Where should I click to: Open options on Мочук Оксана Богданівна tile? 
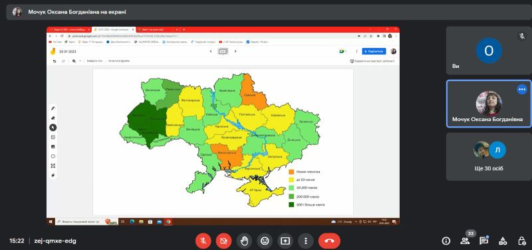pos(522,89)
